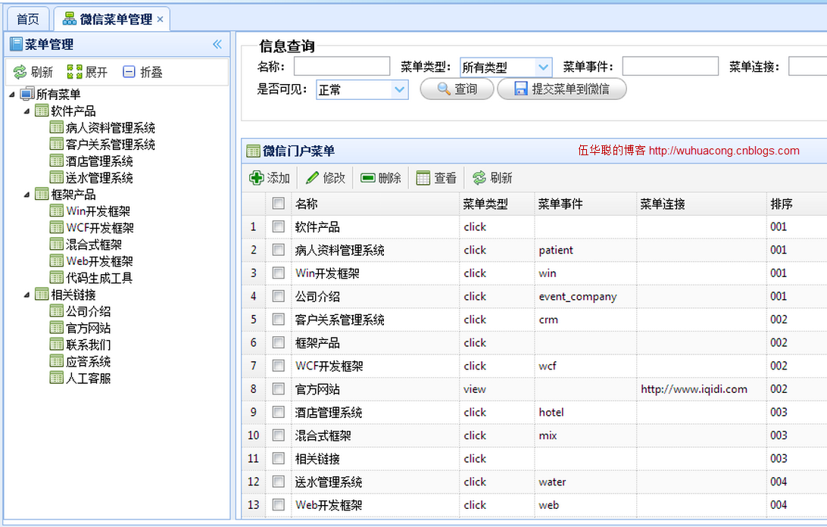The image size is (827, 527).
Task: Switch to the 首页 tab
Action: coord(28,20)
